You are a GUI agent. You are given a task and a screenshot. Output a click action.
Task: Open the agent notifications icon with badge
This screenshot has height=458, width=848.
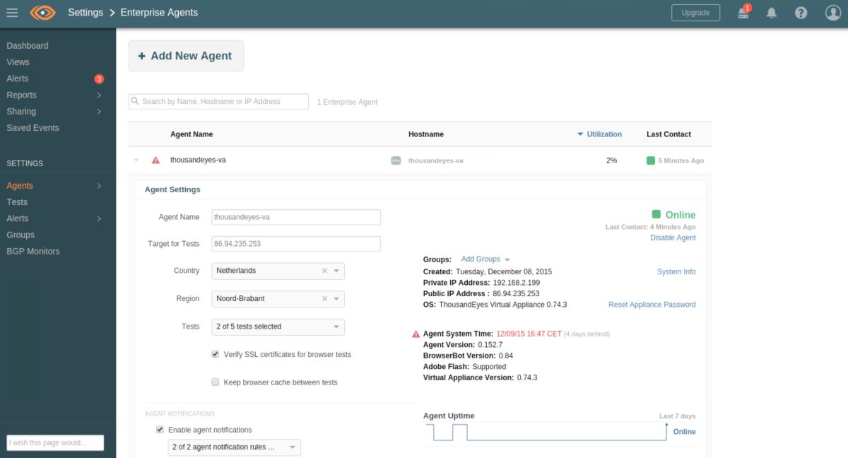(743, 12)
